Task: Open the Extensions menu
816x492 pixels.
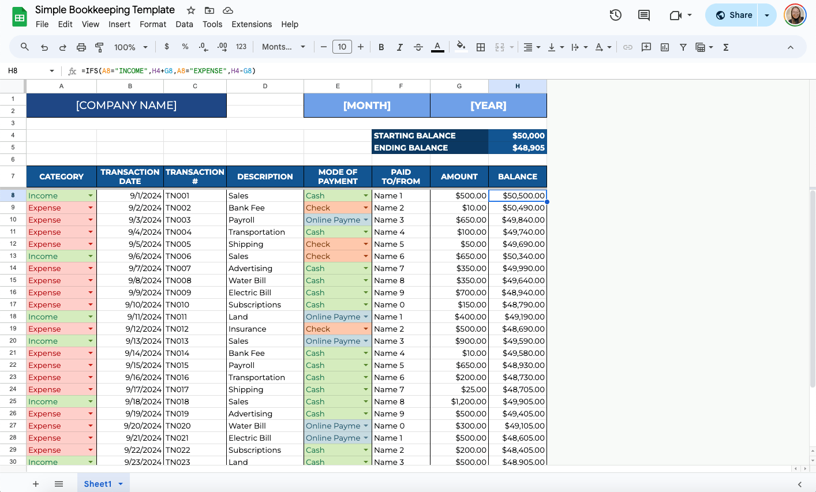Action: [252, 24]
